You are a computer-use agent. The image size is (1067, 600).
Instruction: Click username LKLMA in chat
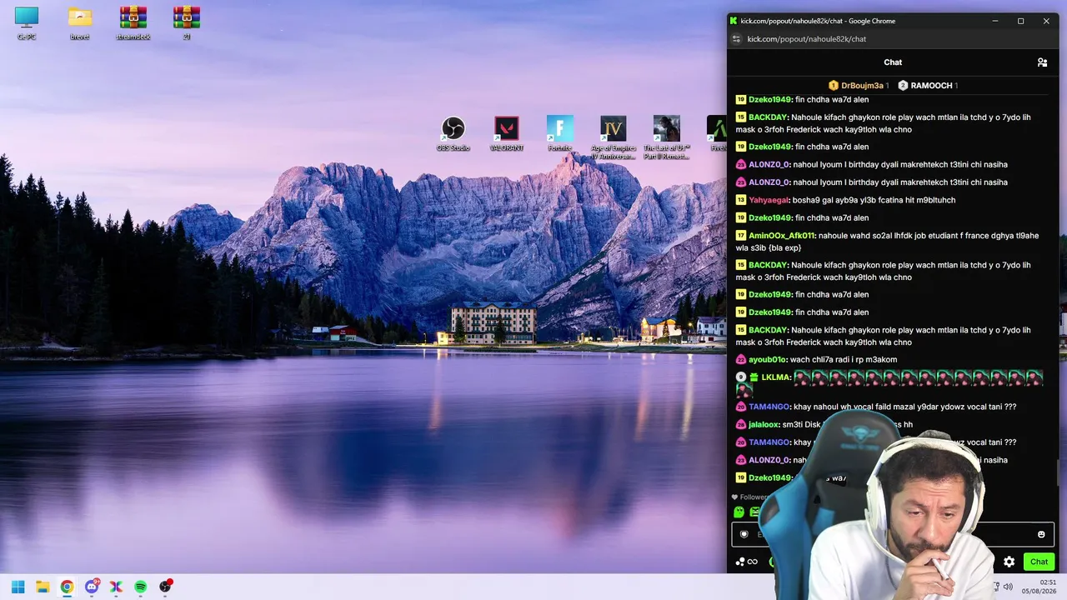click(775, 377)
